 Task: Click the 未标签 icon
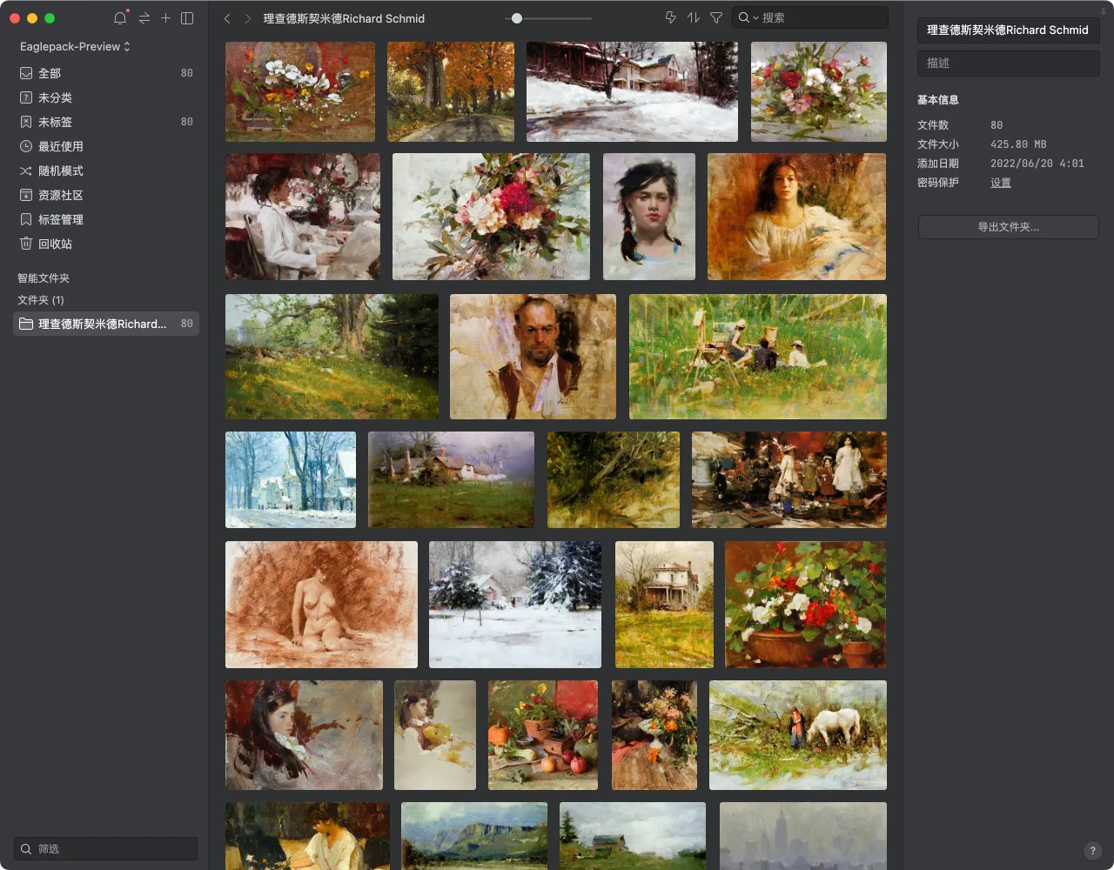[26, 122]
